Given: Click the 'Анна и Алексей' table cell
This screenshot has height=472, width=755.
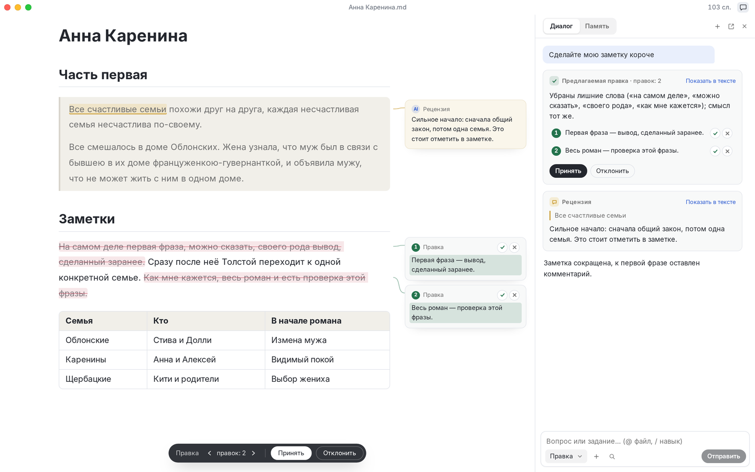Looking at the screenshot, I should pos(206,360).
